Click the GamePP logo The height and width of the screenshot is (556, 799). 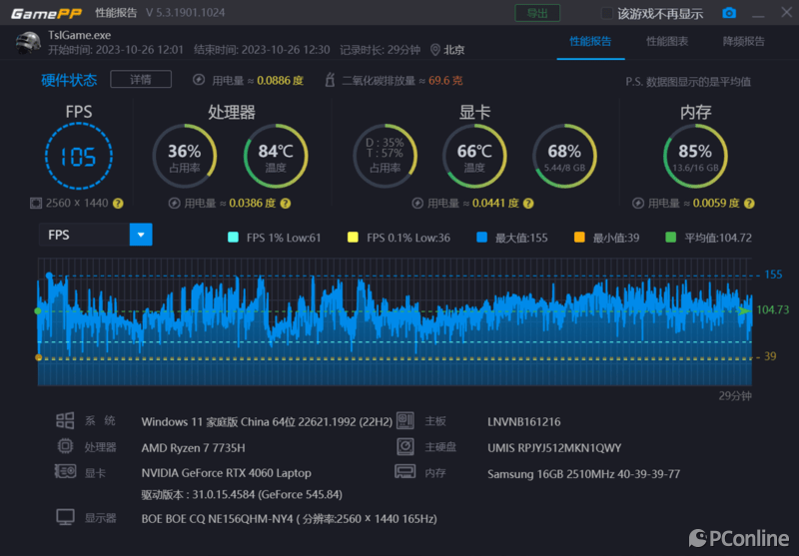(46, 13)
